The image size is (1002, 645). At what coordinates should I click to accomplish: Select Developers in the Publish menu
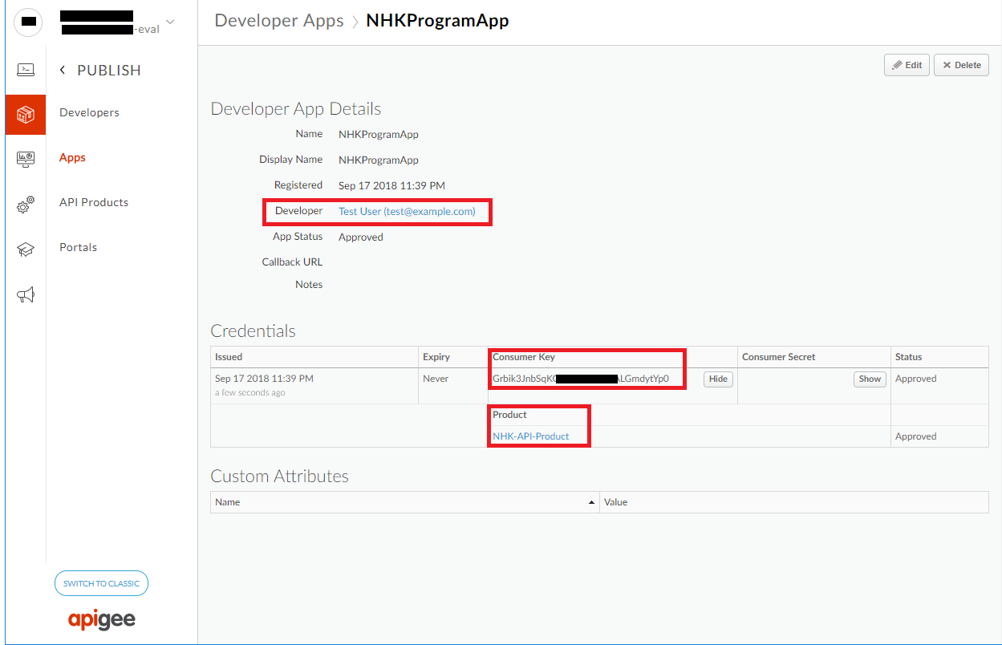tap(89, 112)
